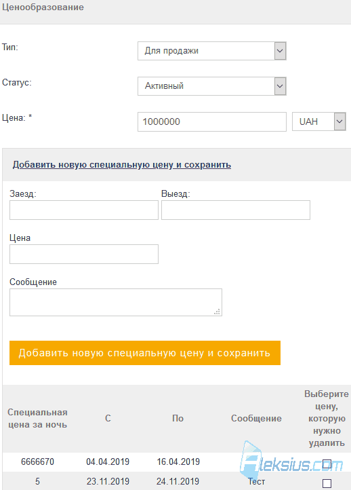Click the Добавить новую специальную цену link
Screen dimensions: 351x490
[122, 165]
